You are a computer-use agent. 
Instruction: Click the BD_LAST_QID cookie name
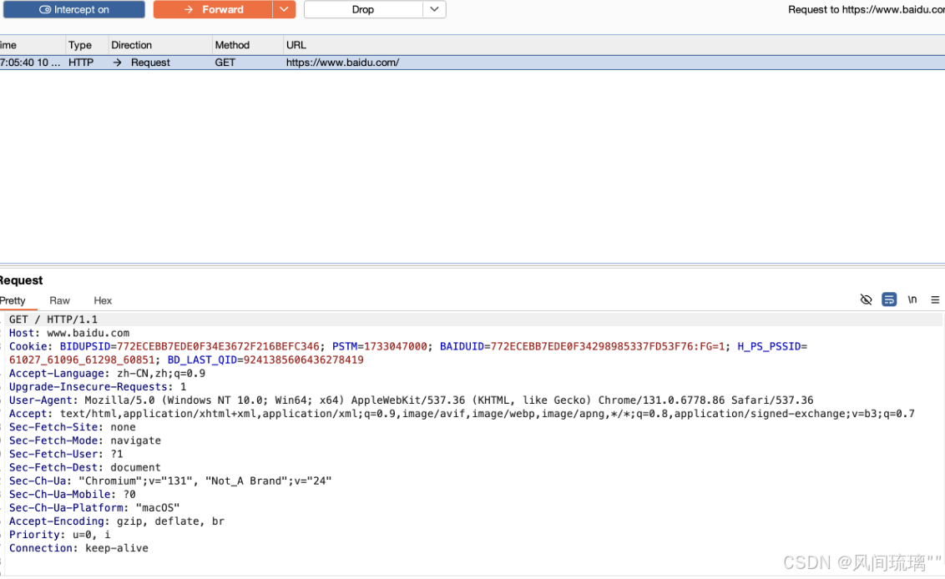202,360
